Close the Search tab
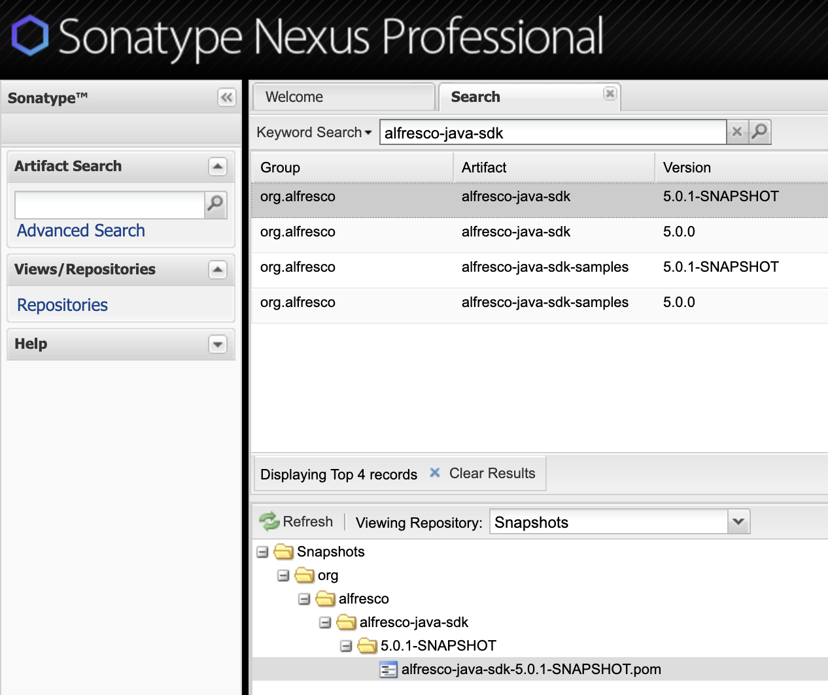This screenshot has width=828, height=695. [610, 93]
